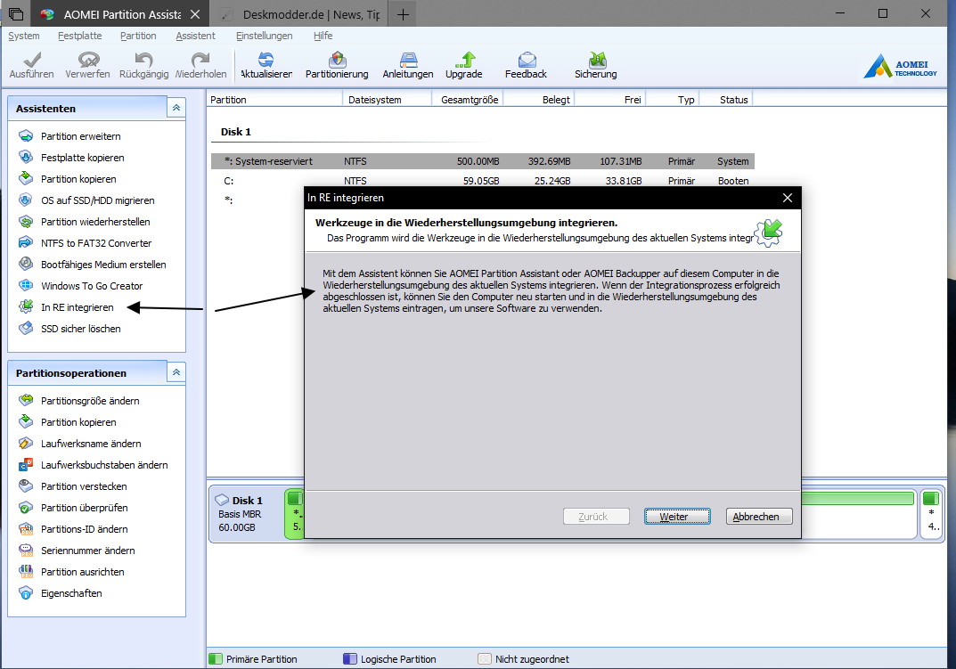Click the AOMEI Technology logo

click(901, 67)
